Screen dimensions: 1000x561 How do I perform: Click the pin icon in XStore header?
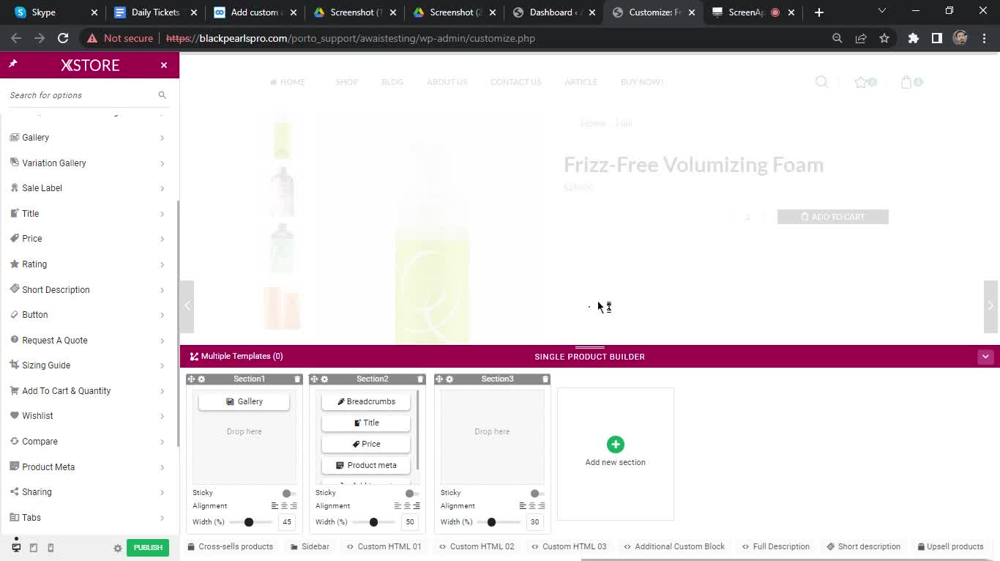(x=13, y=64)
